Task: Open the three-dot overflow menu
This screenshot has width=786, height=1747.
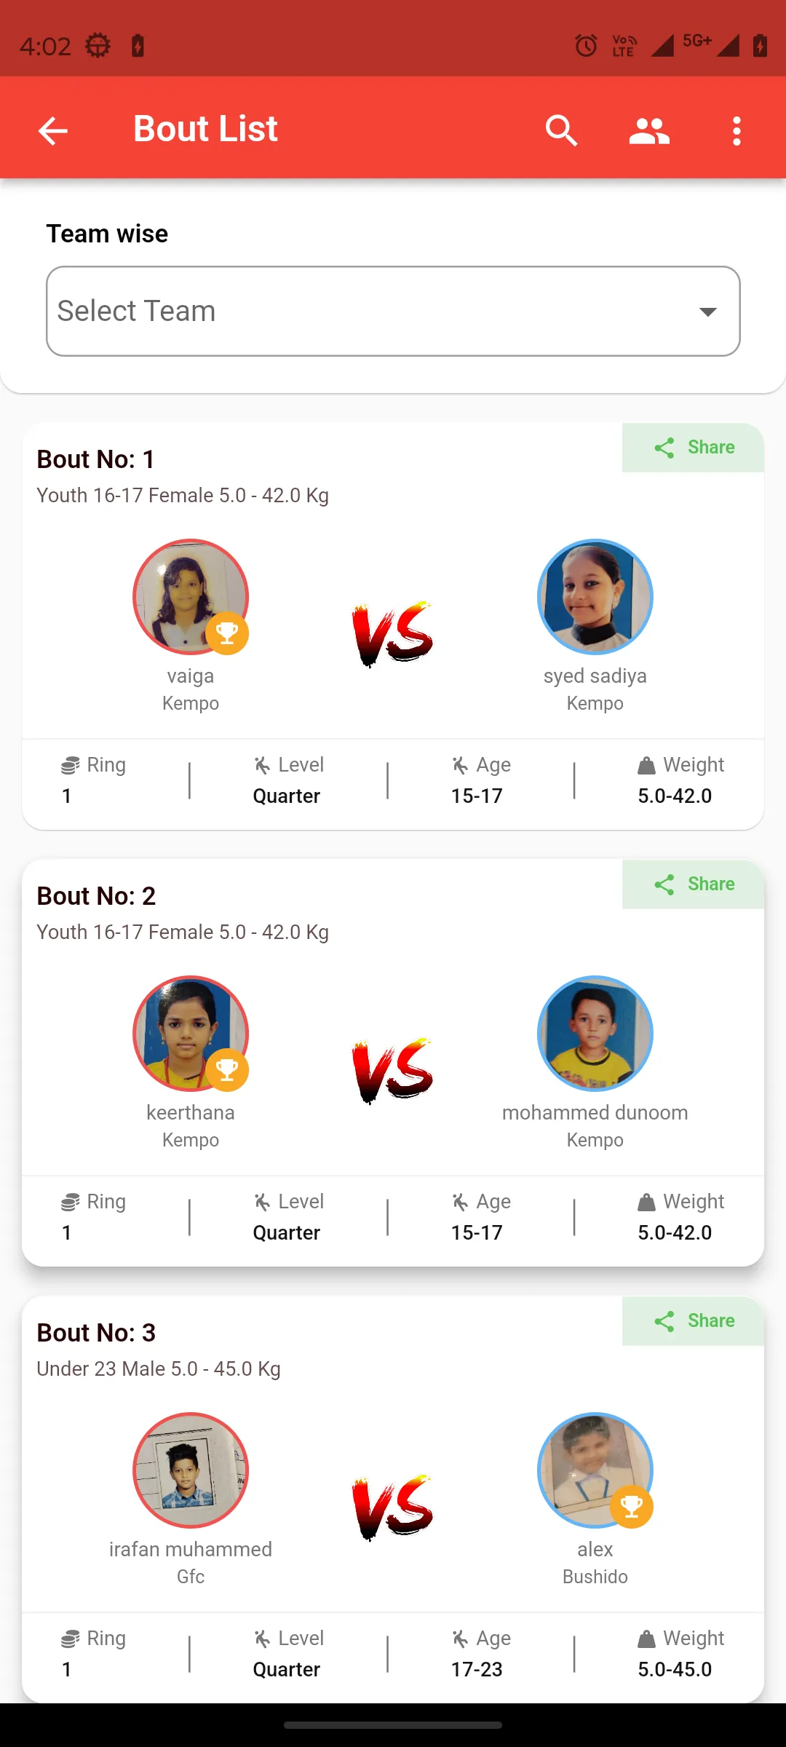Action: point(737,131)
